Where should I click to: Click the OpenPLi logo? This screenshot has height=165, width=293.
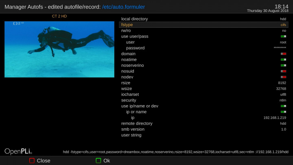18,151
